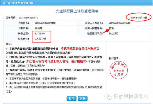Click the window title bar text
153x104 pixels.
tap(18, 3)
